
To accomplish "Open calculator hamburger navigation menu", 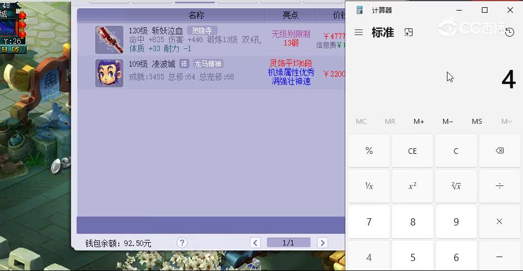I will point(359,32).
